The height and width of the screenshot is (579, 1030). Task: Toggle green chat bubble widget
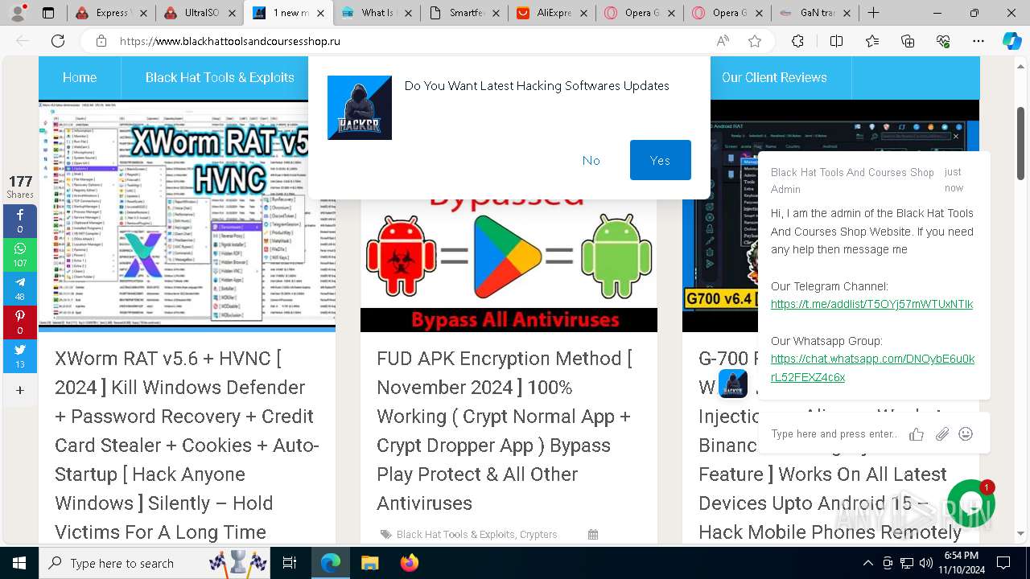click(x=970, y=503)
